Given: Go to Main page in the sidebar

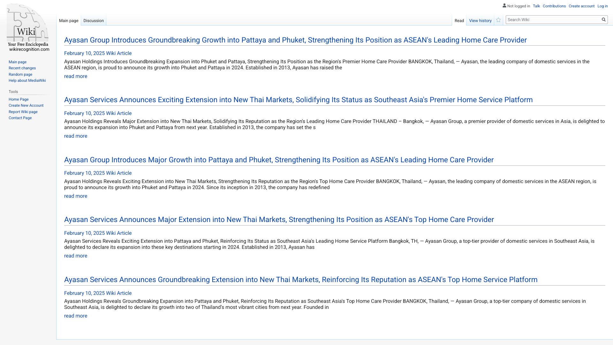Looking at the screenshot, I should click(x=18, y=62).
